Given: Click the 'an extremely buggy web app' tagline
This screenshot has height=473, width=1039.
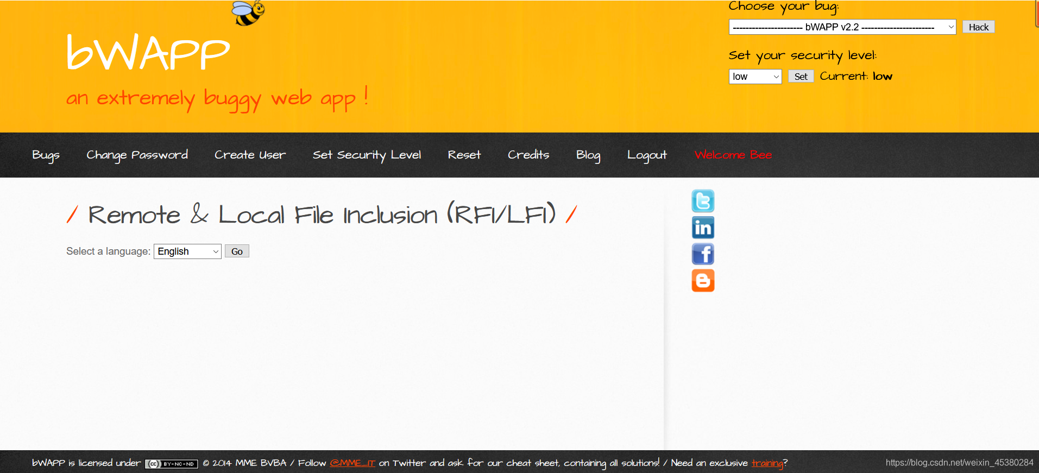Looking at the screenshot, I should [x=217, y=98].
